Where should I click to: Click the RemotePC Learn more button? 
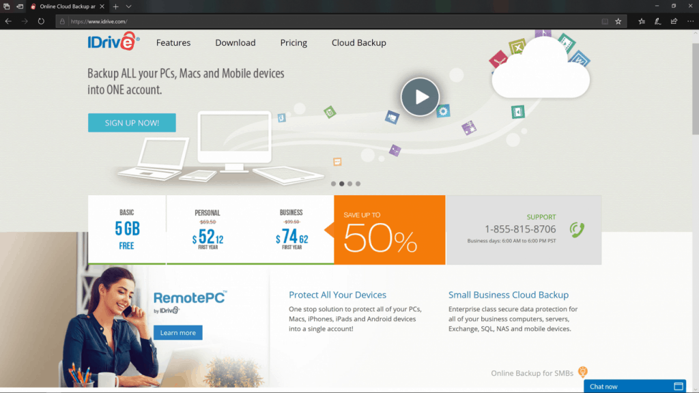point(178,332)
